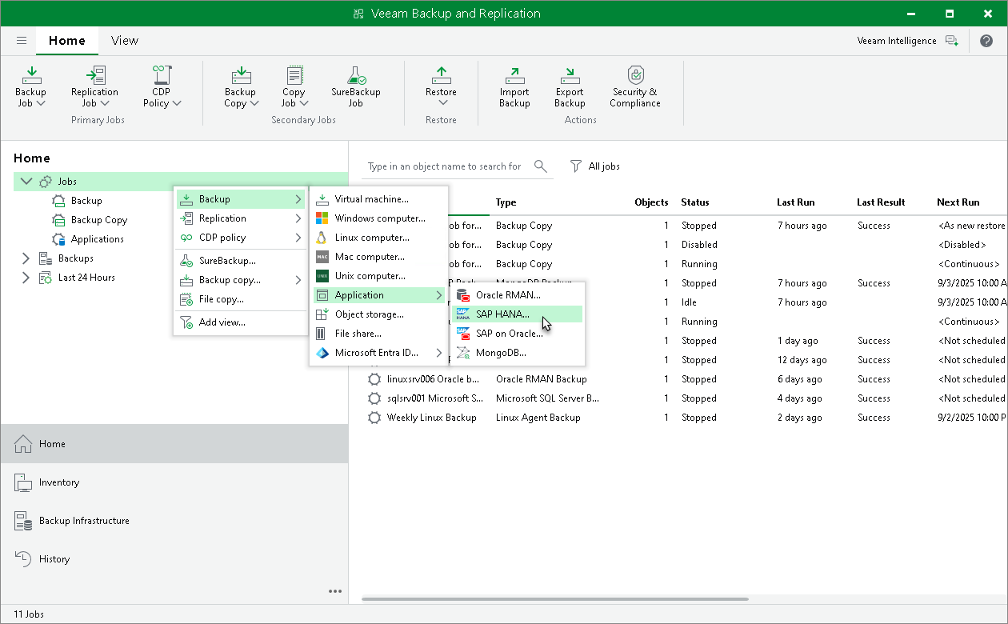Select the Weekly Linux Backup job row

[685, 418]
